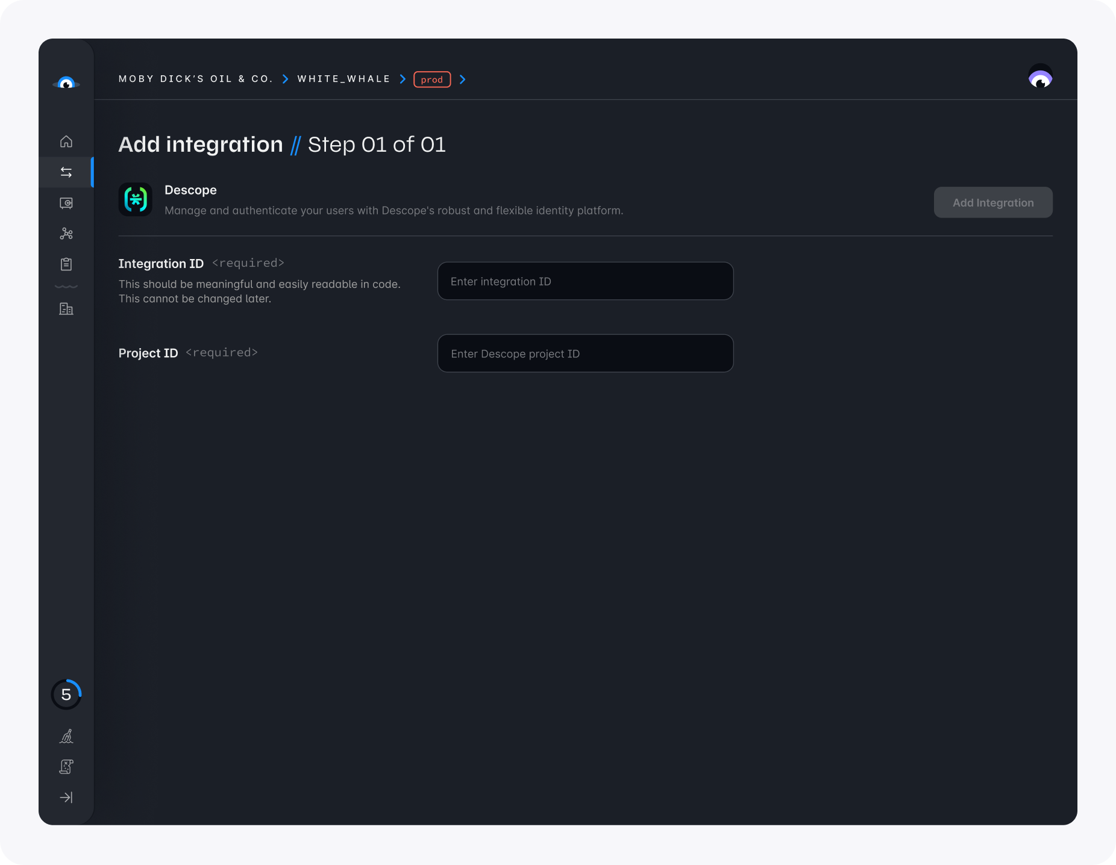Open the graph nodes sidebar icon
Image resolution: width=1116 pixels, height=865 pixels.
click(x=66, y=234)
